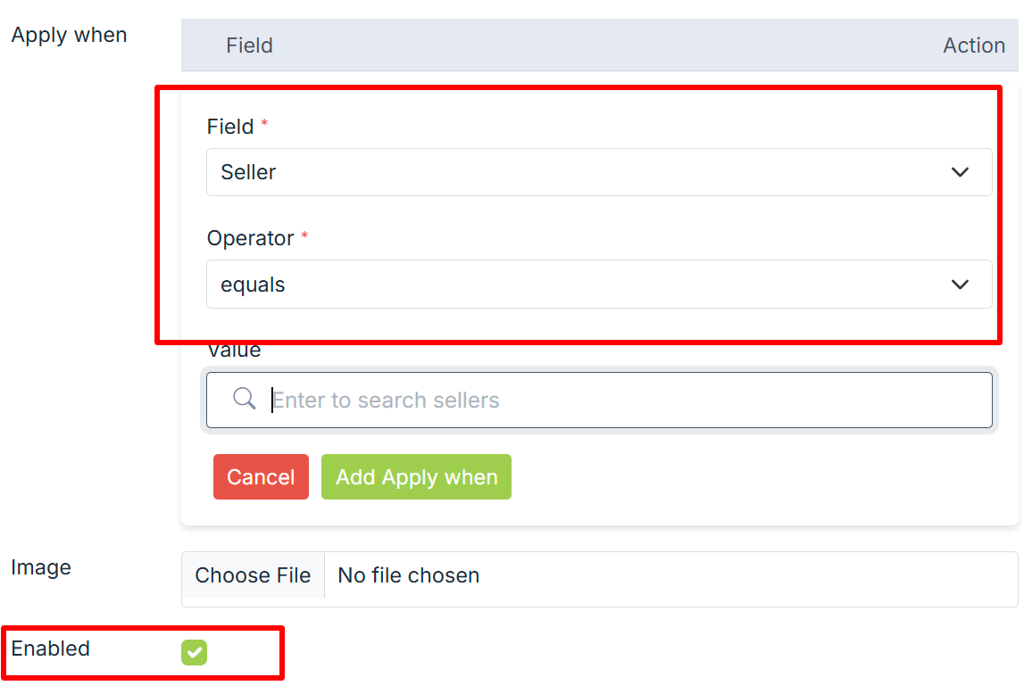Click the Choose File button

[253, 575]
